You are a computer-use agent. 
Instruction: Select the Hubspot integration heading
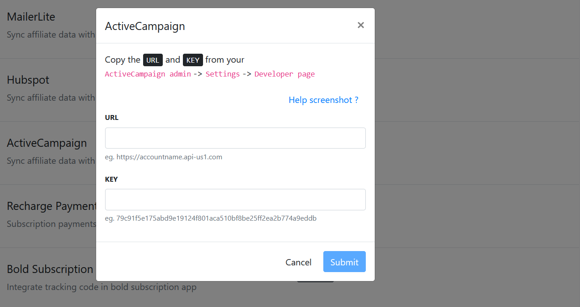(x=28, y=80)
